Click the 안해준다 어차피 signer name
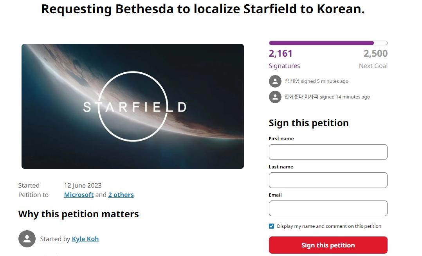Screen dimensions: 422x256 click(301, 97)
